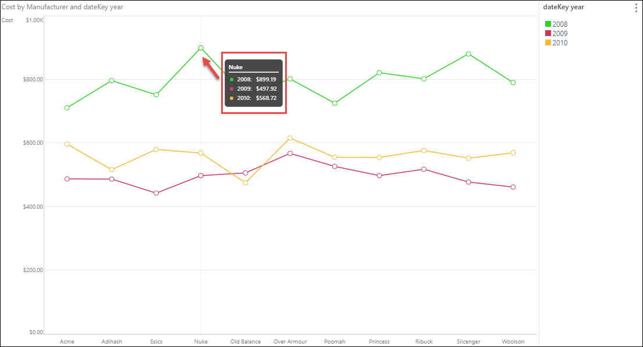This screenshot has width=643, height=347.
Task: Toggle the 2010 series legend label
Action: (x=560, y=43)
